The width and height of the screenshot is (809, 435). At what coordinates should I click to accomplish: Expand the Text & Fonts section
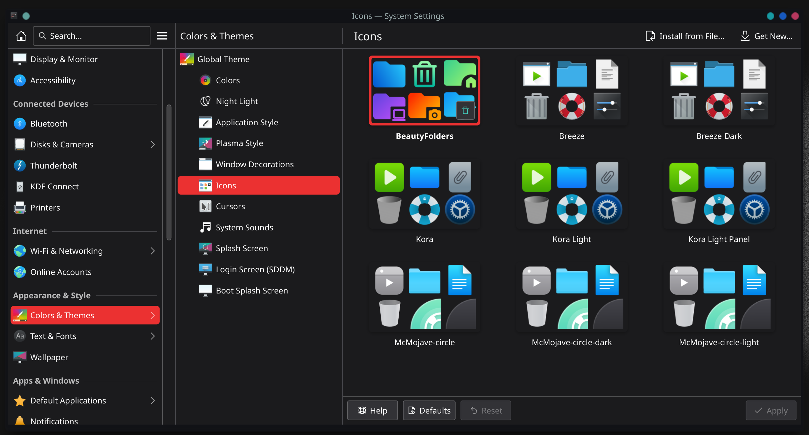[x=152, y=336]
